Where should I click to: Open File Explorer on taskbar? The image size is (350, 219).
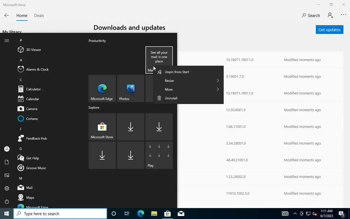(x=154, y=214)
